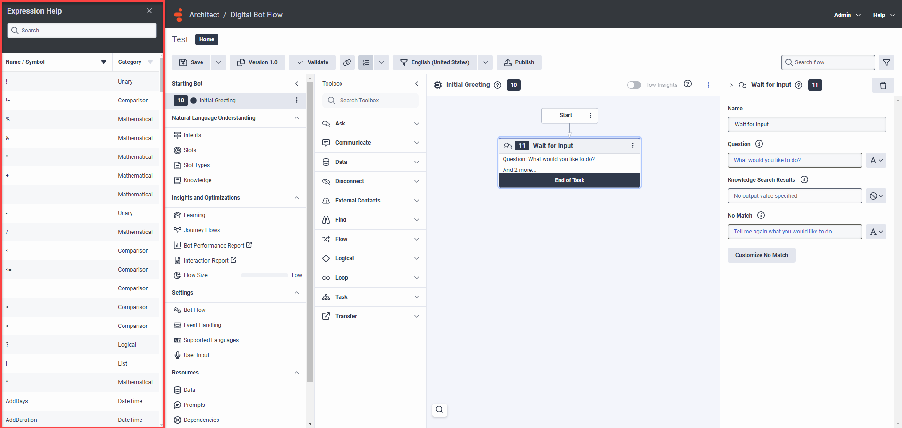Click the trash delete icon for action
This screenshot has height=428, width=902.
[x=883, y=85]
